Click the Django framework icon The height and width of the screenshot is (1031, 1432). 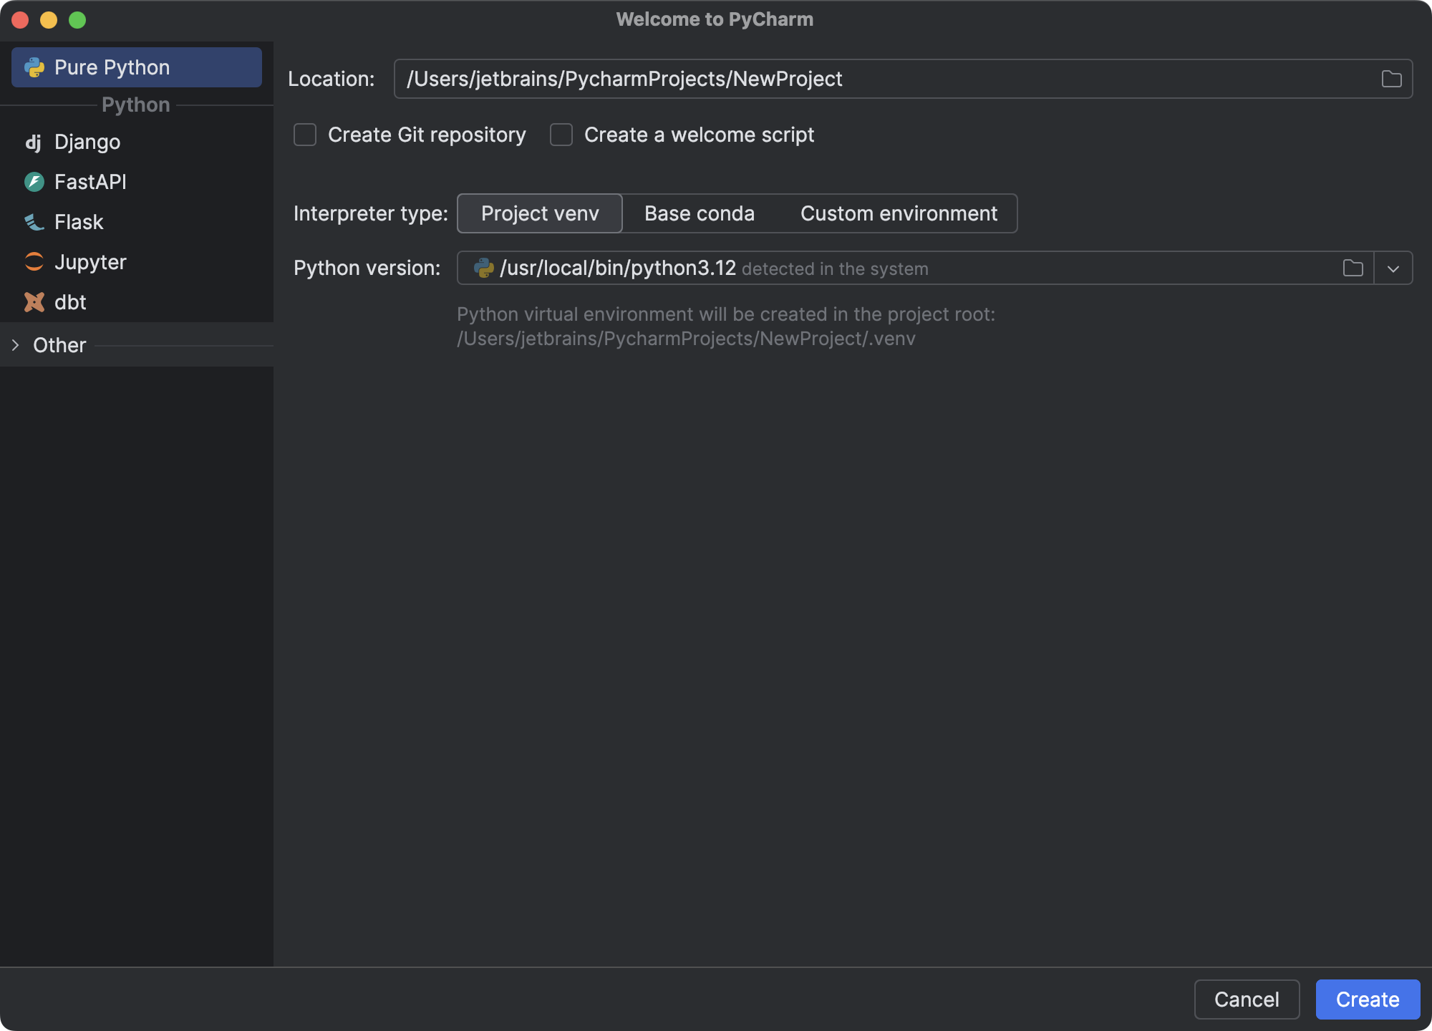pyautogui.click(x=34, y=142)
